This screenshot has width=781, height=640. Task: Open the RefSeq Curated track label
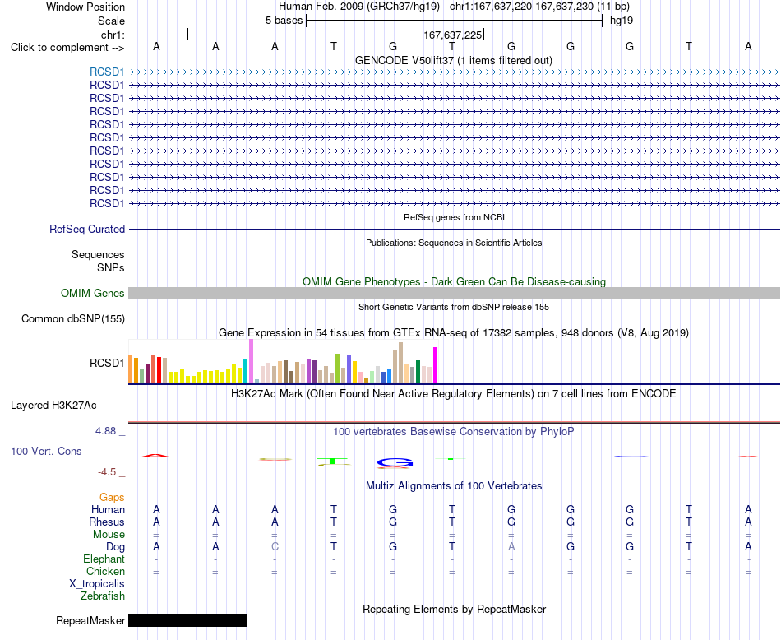pos(87,229)
